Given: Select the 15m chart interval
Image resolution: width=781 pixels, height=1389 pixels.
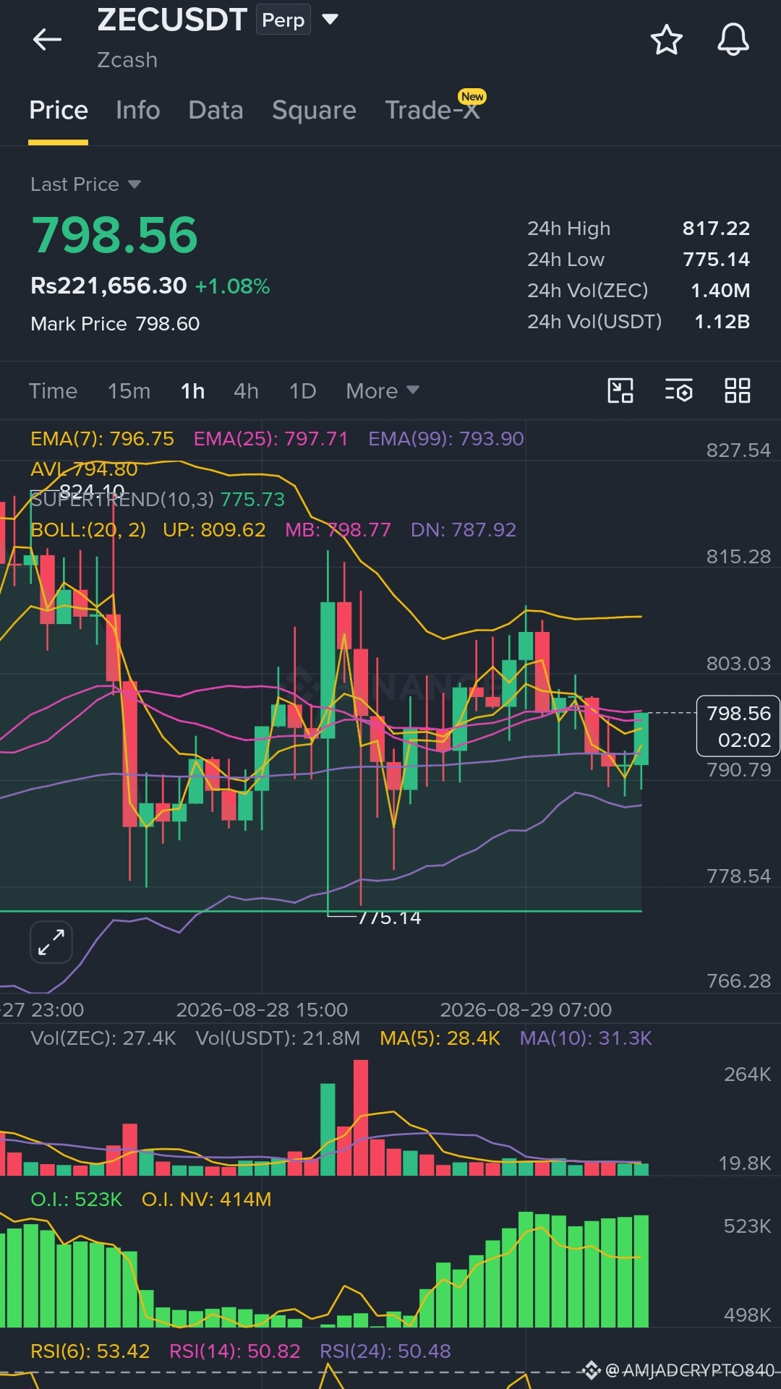Looking at the screenshot, I should click(x=129, y=390).
